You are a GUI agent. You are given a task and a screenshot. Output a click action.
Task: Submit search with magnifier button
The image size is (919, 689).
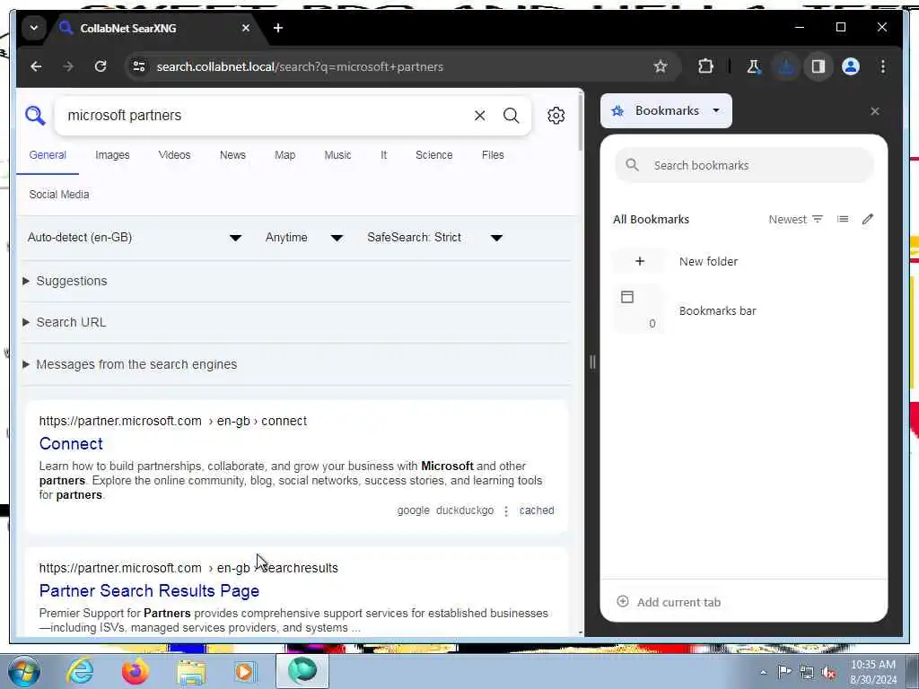pyautogui.click(x=511, y=116)
